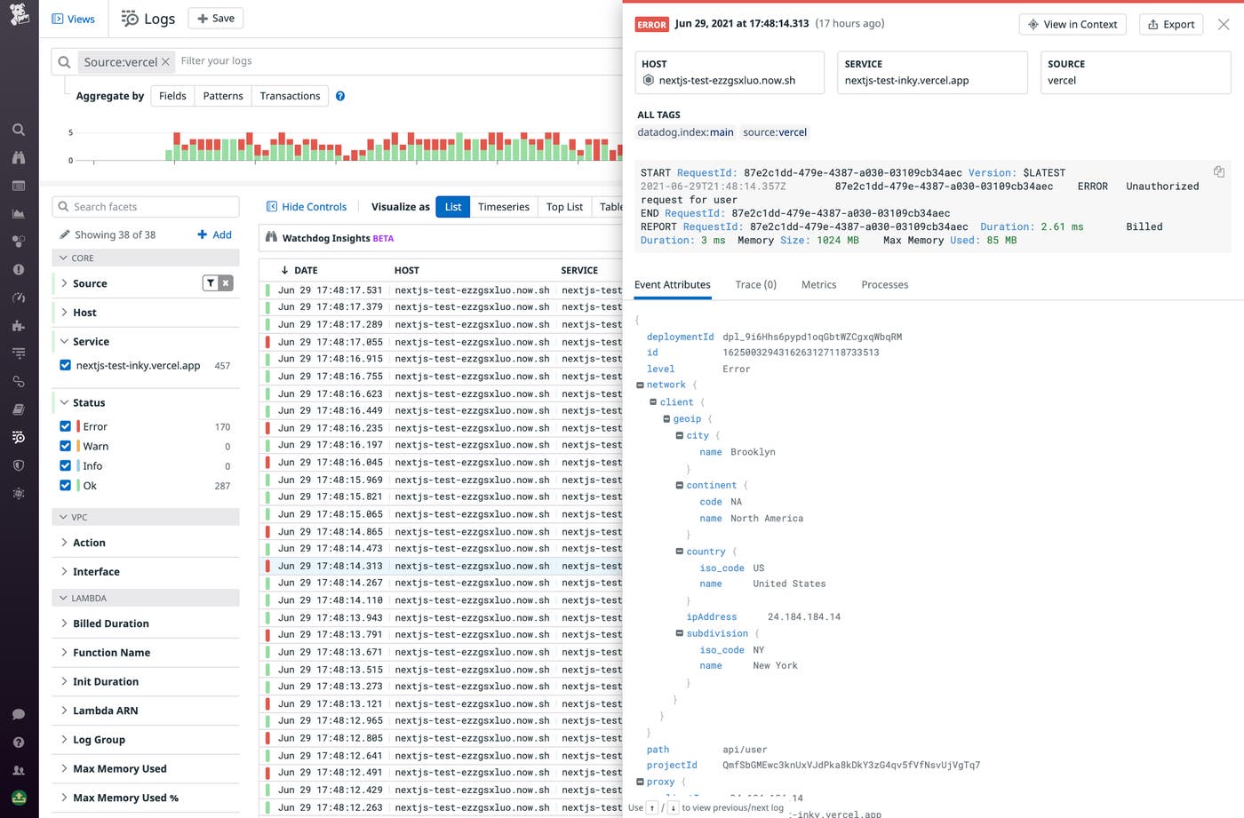Click the View in Context button
This screenshot has width=1244, height=818.
(x=1072, y=24)
